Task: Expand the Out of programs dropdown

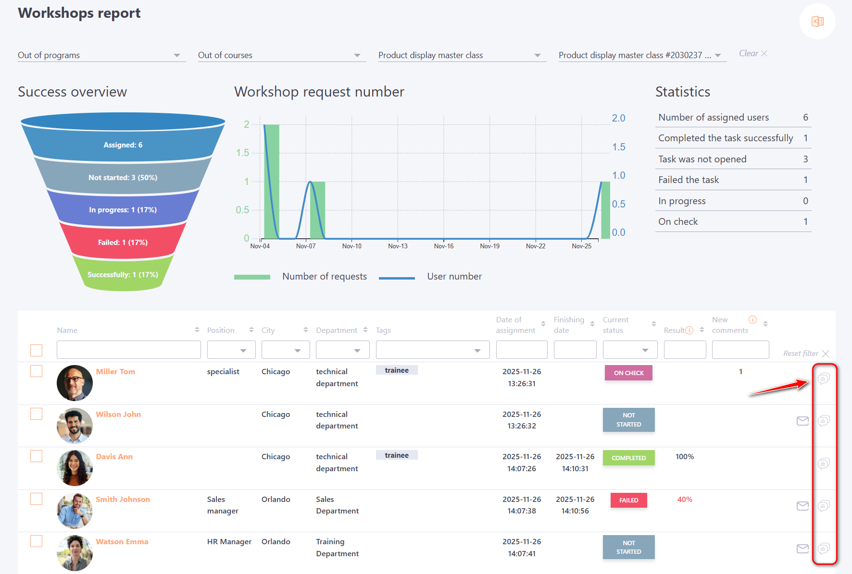Action: click(x=101, y=56)
